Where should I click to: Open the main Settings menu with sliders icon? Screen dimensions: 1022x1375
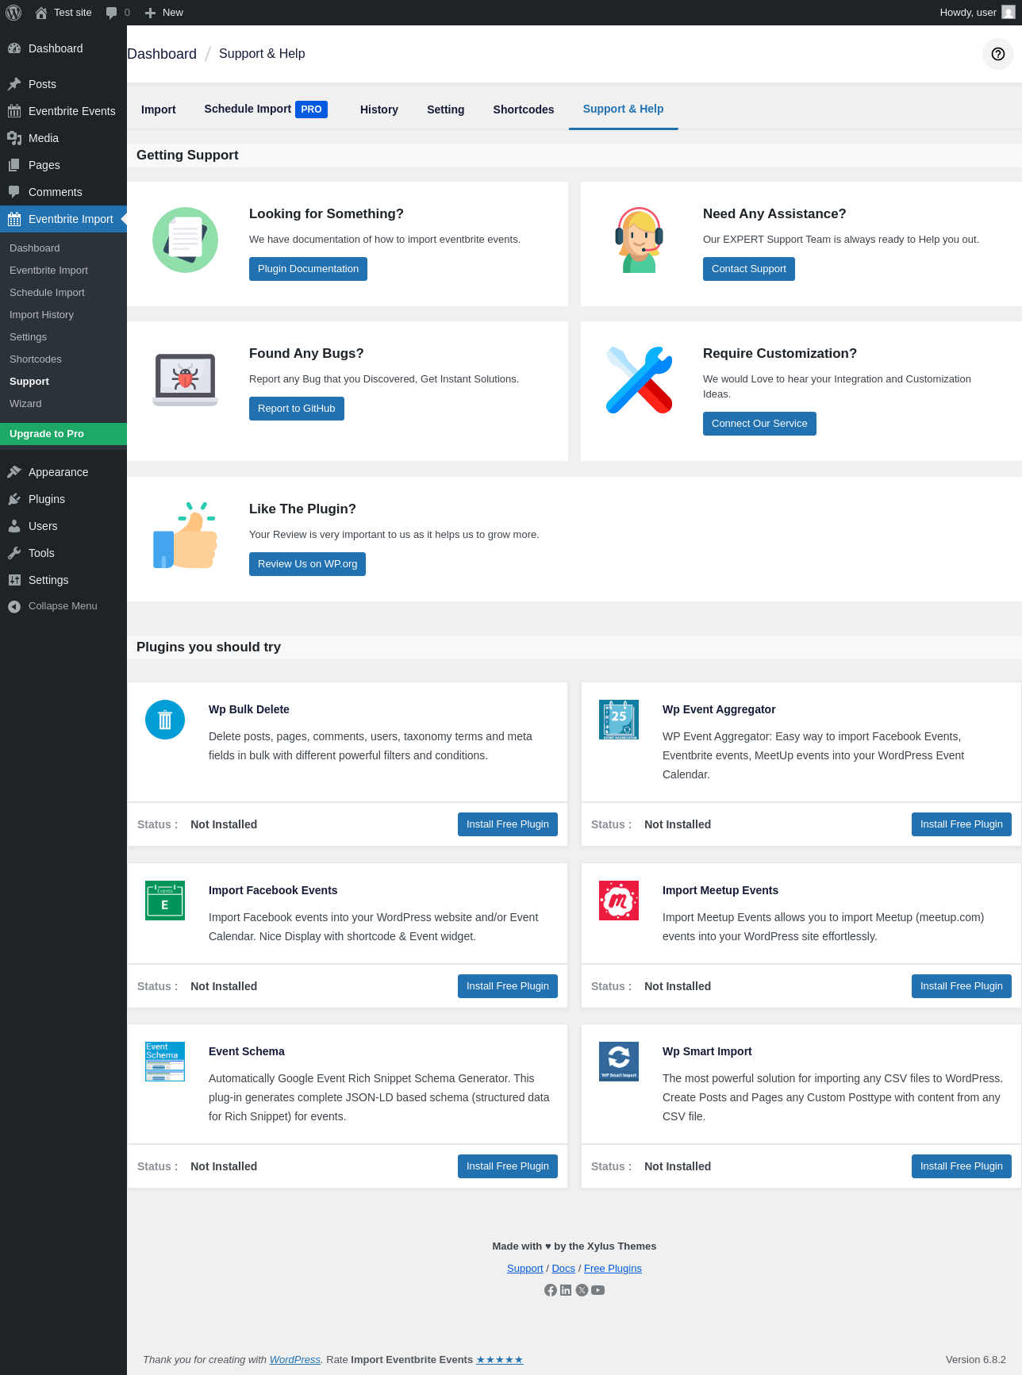(63, 580)
